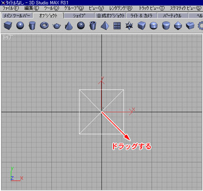Switch to the ライト & カメラ tab
The image size is (203, 191).
(142, 16)
